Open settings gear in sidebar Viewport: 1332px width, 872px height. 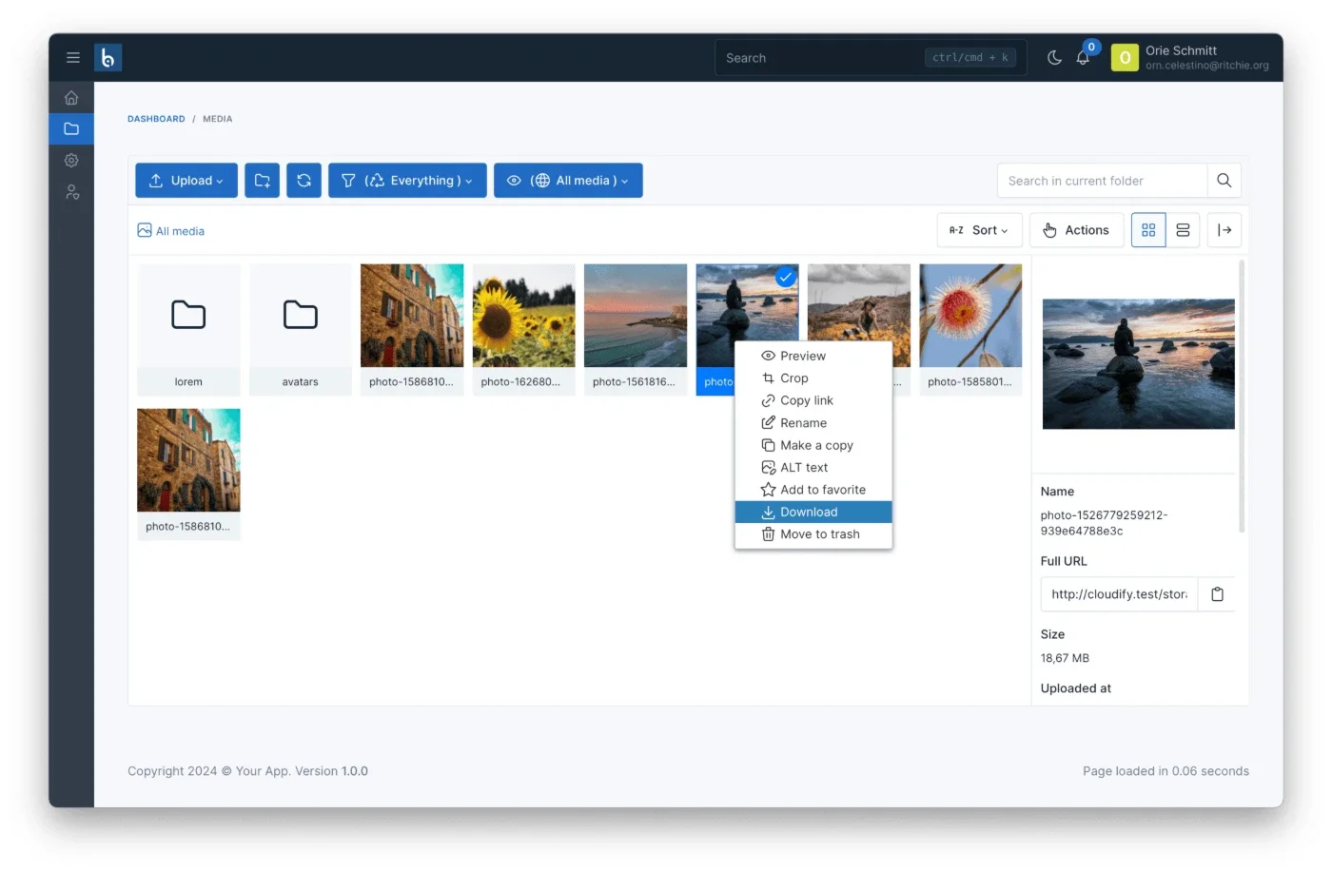(71, 161)
